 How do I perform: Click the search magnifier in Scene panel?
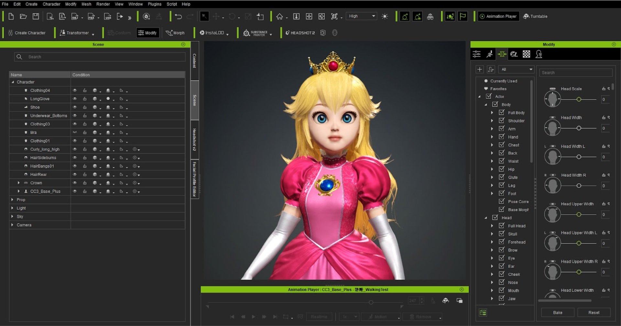coord(19,57)
